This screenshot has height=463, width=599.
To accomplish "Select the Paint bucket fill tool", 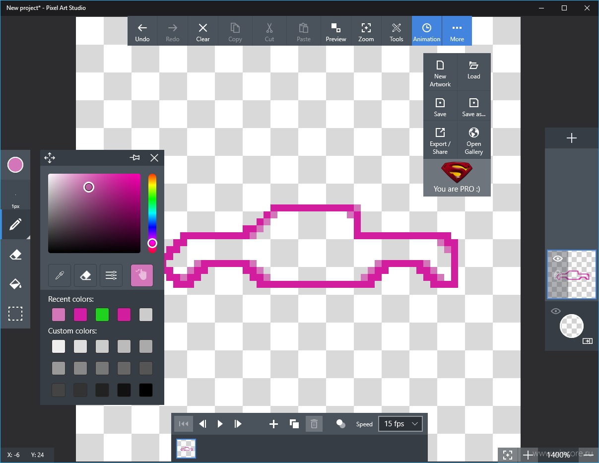I will (x=15, y=284).
